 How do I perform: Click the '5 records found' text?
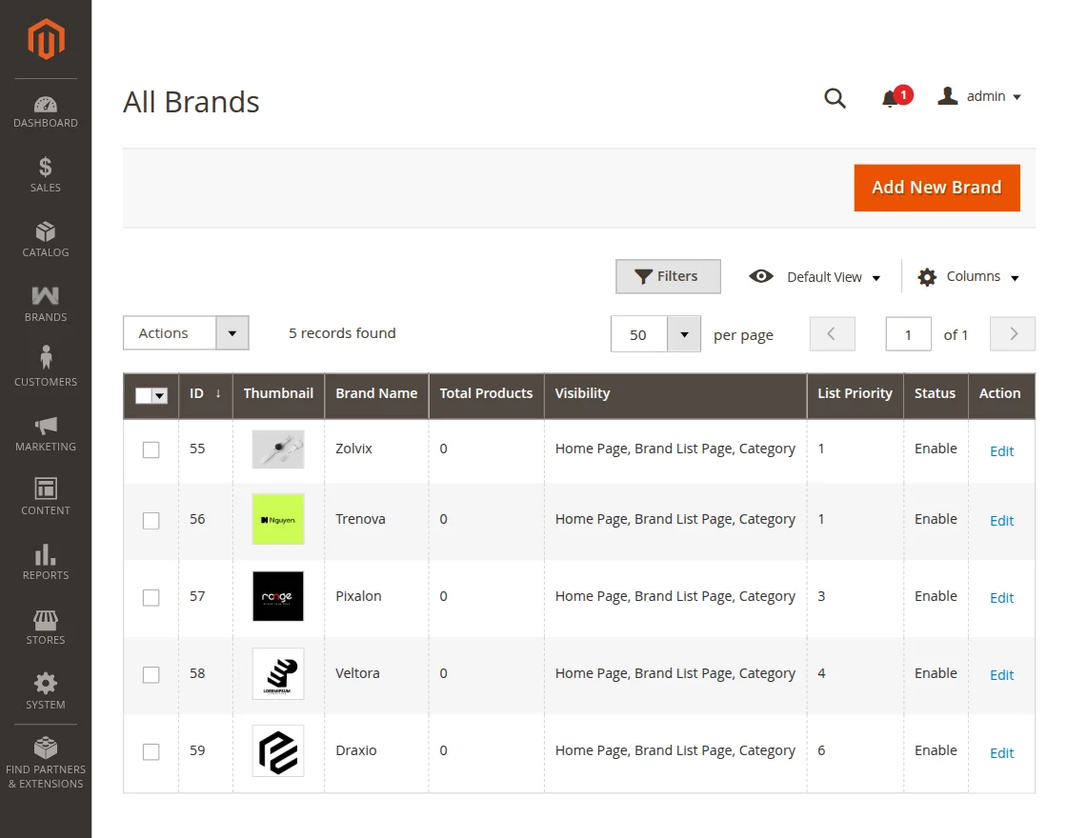342,333
